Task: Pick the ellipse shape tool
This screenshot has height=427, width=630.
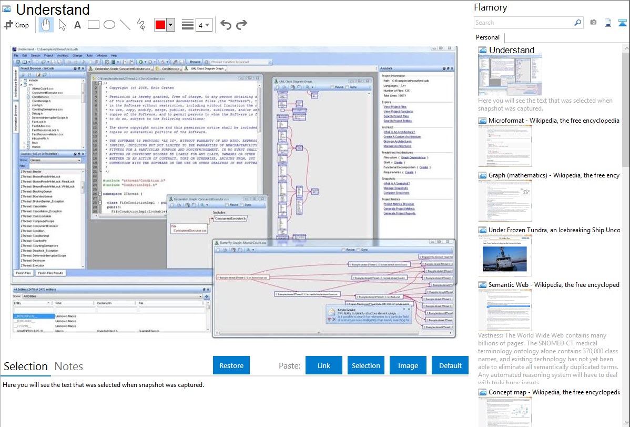Action: (109, 25)
